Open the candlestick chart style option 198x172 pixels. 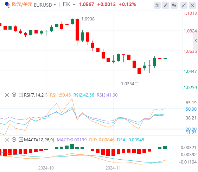point(174,5)
